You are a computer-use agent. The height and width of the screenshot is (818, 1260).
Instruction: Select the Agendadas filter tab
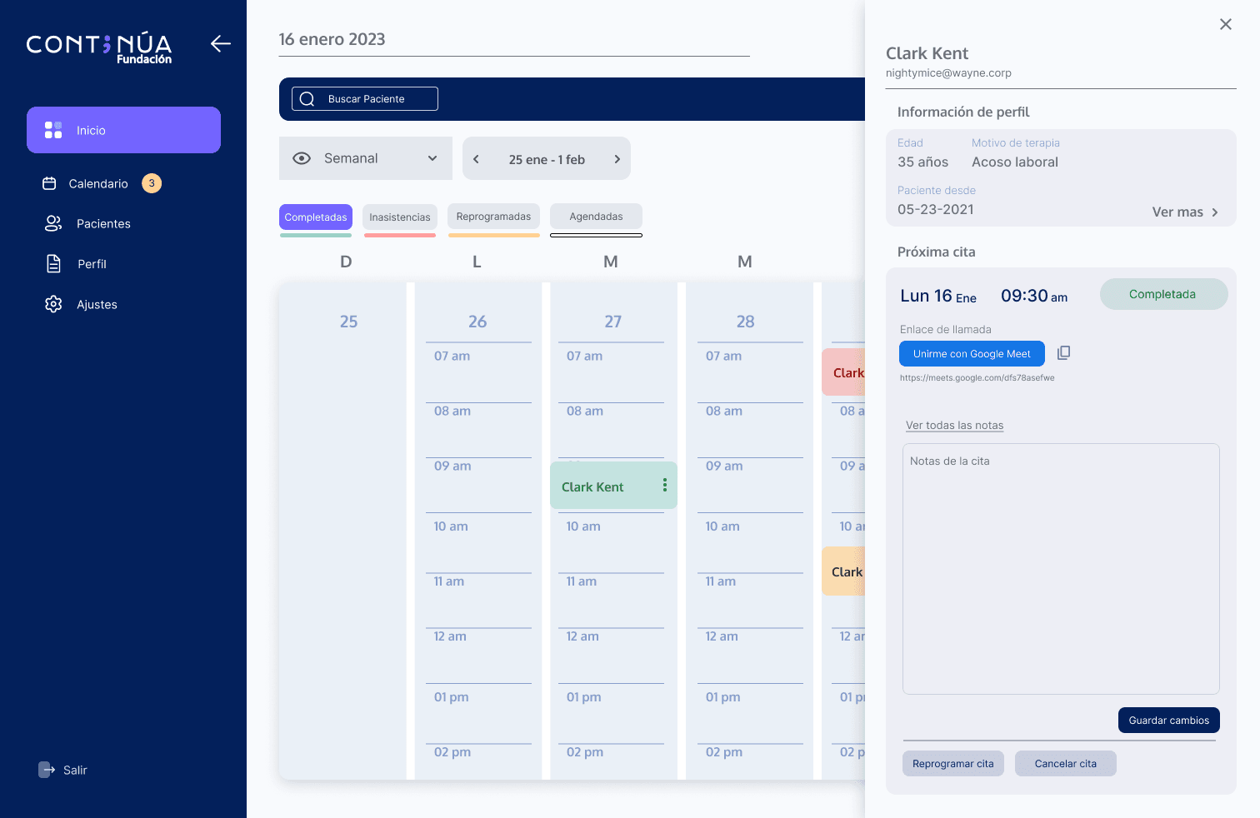[596, 216]
